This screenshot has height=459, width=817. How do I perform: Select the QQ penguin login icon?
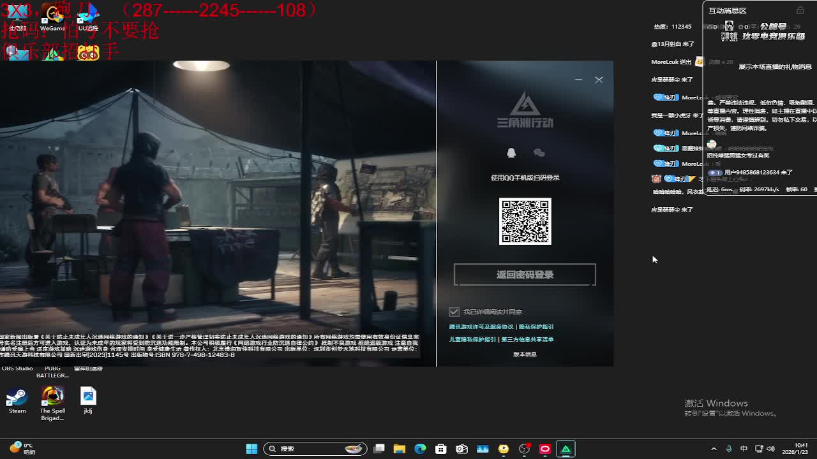[x=511, y=153]
